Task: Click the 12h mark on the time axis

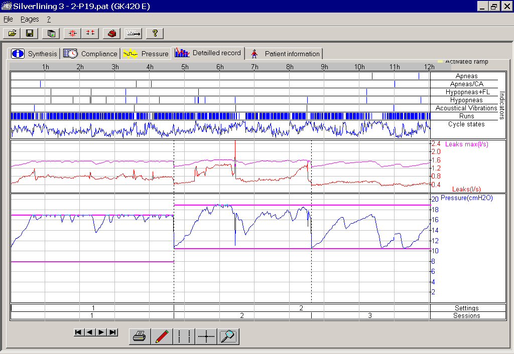Action: click(429, 67)
